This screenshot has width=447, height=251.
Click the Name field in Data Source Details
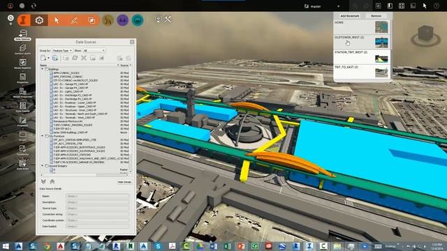click(98, 196)
